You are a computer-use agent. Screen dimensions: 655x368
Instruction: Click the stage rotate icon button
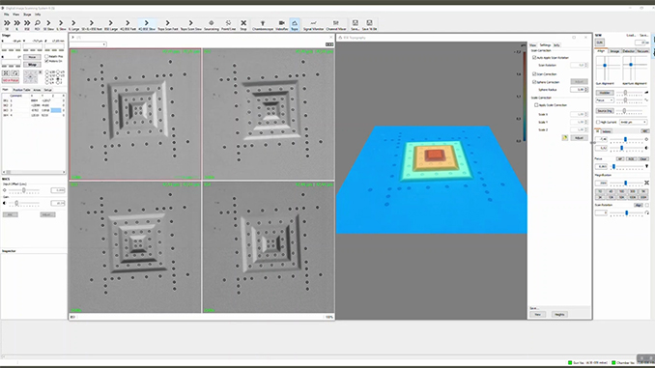pos(15,73)
